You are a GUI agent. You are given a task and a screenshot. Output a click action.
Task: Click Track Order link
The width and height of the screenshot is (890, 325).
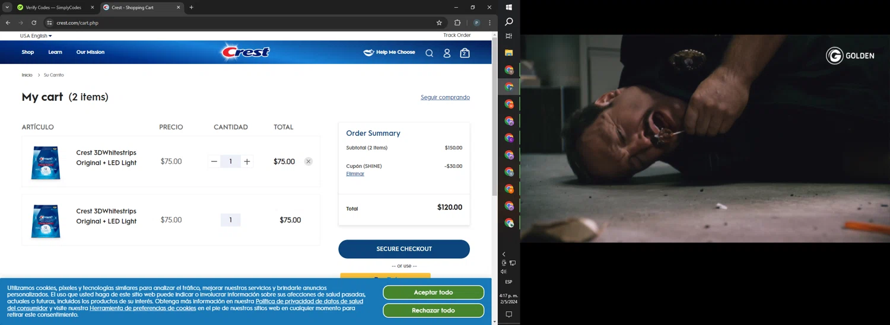(x=457, y=35)
